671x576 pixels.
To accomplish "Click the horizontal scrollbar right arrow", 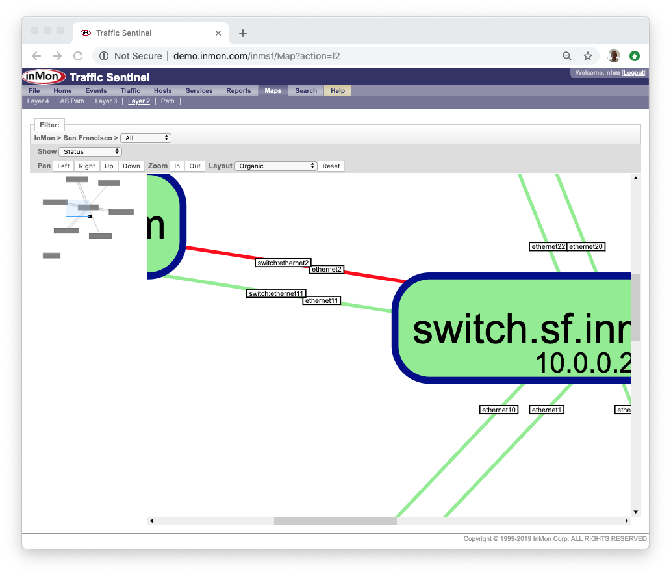I will (627, 521).
